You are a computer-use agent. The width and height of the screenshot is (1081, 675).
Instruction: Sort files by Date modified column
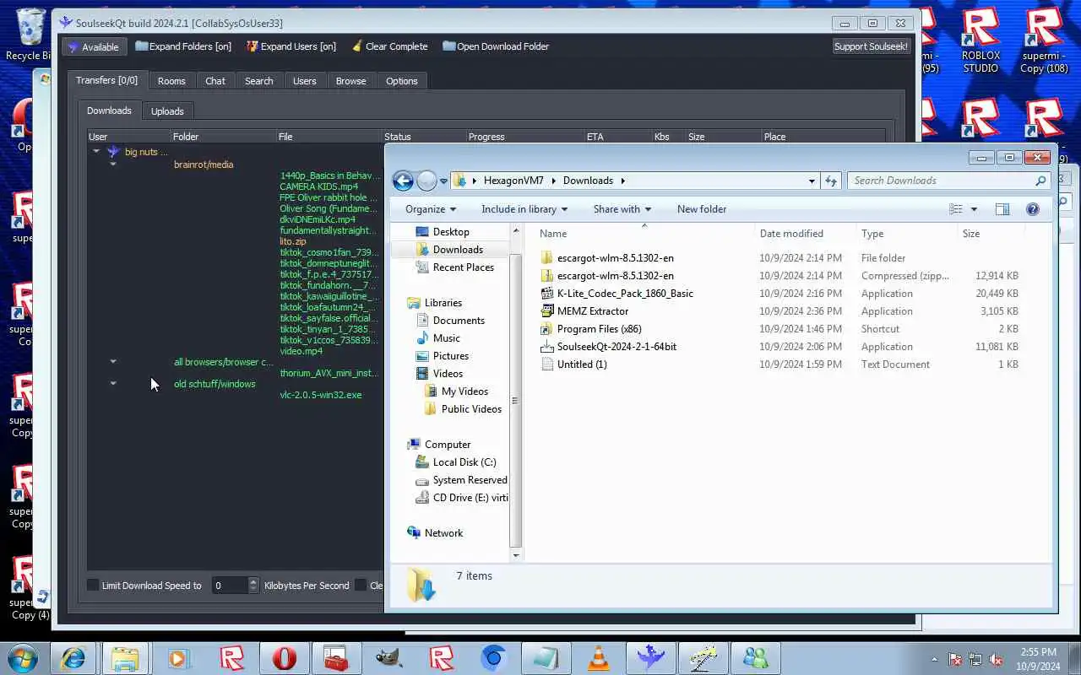791,234
